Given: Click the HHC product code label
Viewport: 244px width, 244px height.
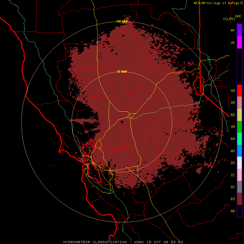Looking at the screenshot, I should point(238,16).
